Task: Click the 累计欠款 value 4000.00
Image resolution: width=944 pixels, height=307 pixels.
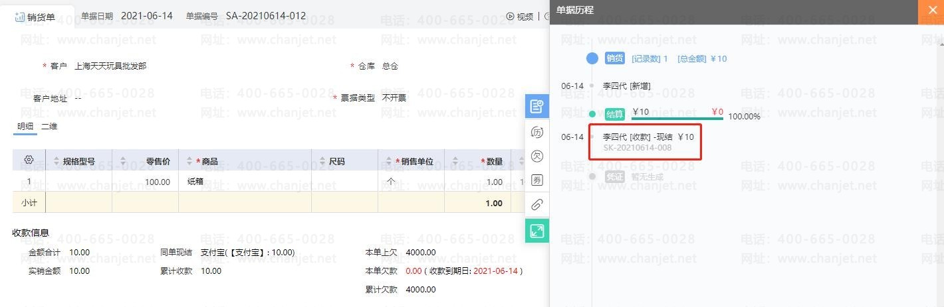Action: (421, 289)
